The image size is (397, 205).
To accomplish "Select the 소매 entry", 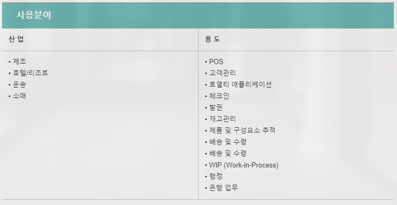I will pos(19,96).
